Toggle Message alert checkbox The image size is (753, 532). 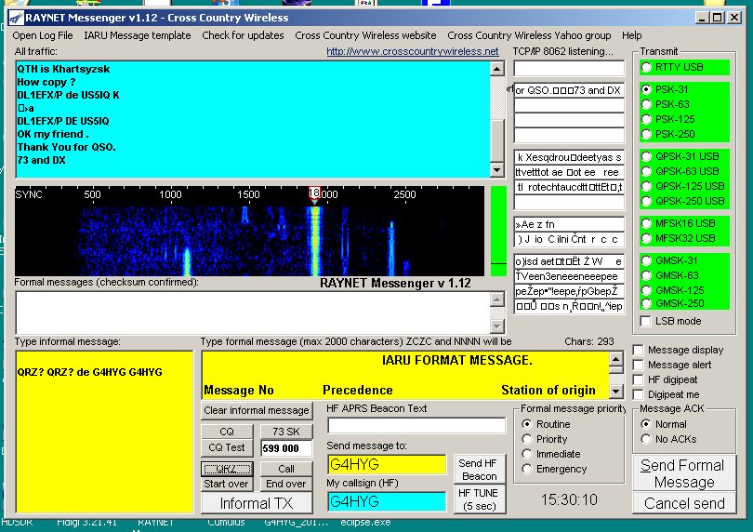point(639,366)
